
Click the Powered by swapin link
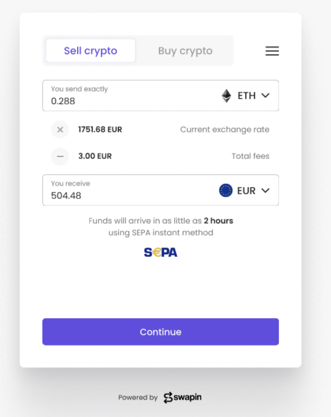click(x=160, y=397)
